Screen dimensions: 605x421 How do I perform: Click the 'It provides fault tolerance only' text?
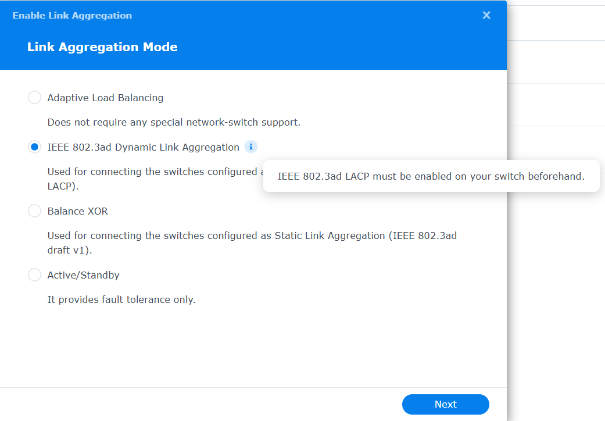(x=121, y=300)
